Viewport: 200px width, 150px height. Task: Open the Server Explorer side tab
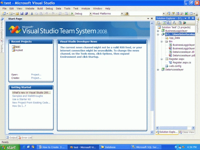coord(2,28)
